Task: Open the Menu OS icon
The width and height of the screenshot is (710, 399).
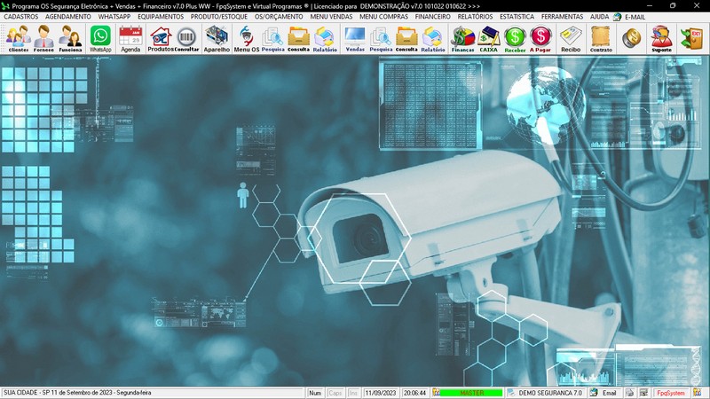Action: tap(247, 39)
